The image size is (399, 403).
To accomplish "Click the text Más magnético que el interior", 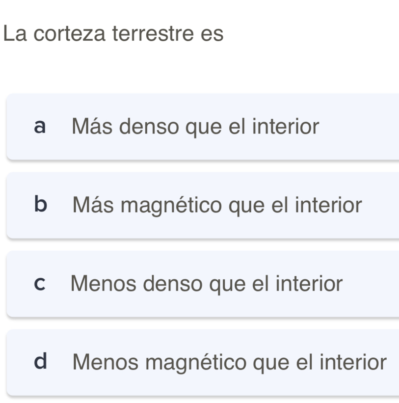I will coord(217,205).
